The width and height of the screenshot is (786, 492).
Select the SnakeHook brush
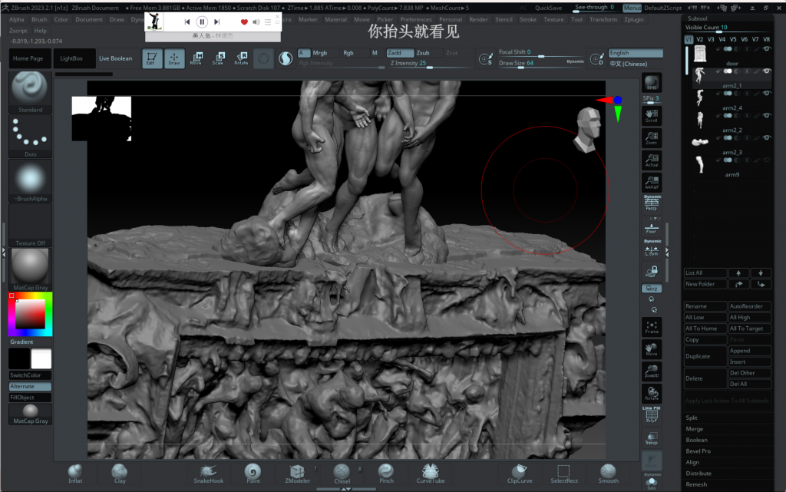[x=207, y=472]
